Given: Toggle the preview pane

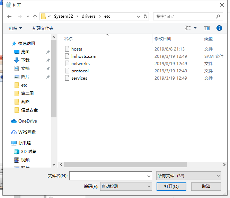Looking at the screenshot, I should click(207, 28).
